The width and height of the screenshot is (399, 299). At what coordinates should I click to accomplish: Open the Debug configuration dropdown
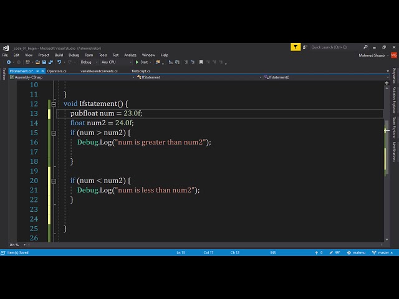89,62
